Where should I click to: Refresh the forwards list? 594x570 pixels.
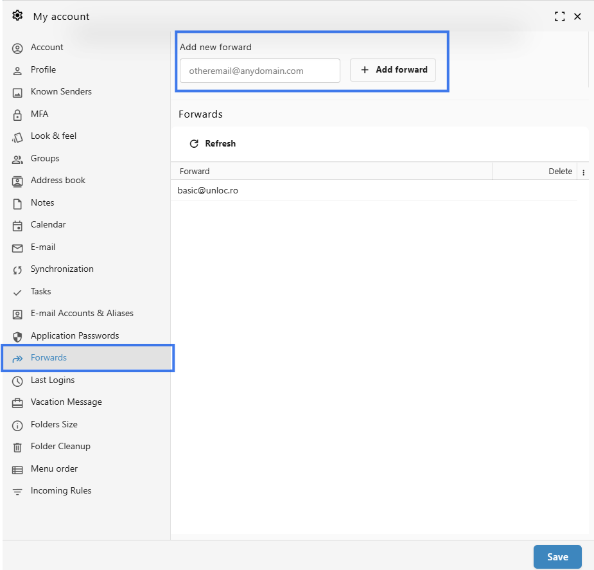tap(213, 144)
